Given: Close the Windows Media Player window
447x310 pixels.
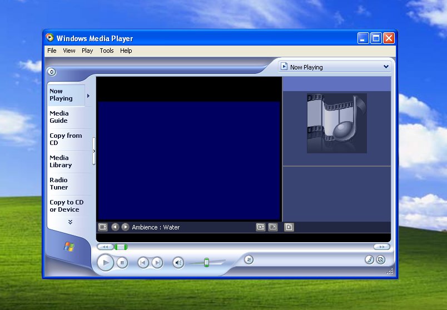Looking at the screenshot, I should [x=389, y=38].
